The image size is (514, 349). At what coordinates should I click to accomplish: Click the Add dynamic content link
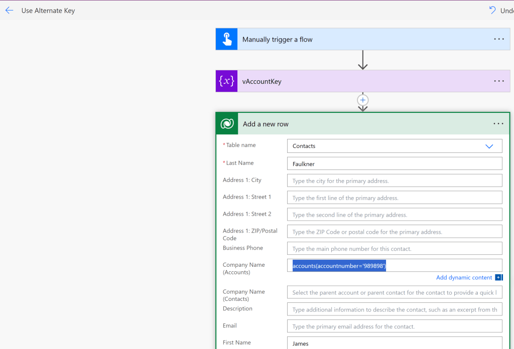[464, 278]
